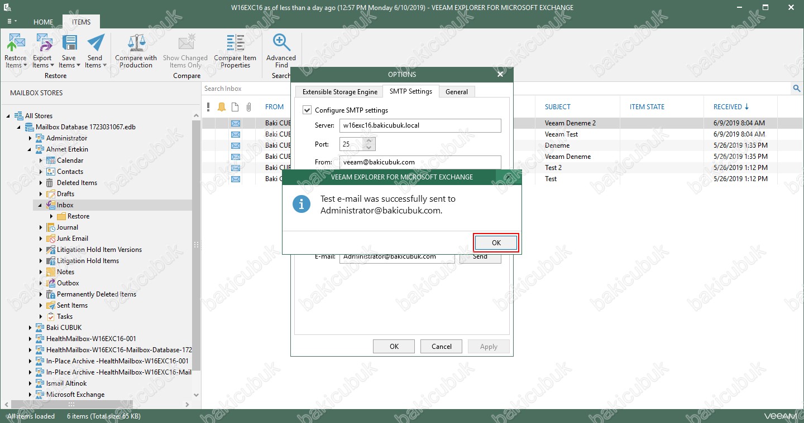The image size is (804, 423).
Task: Click Cancel in the Options dialog
Action: 441,346
